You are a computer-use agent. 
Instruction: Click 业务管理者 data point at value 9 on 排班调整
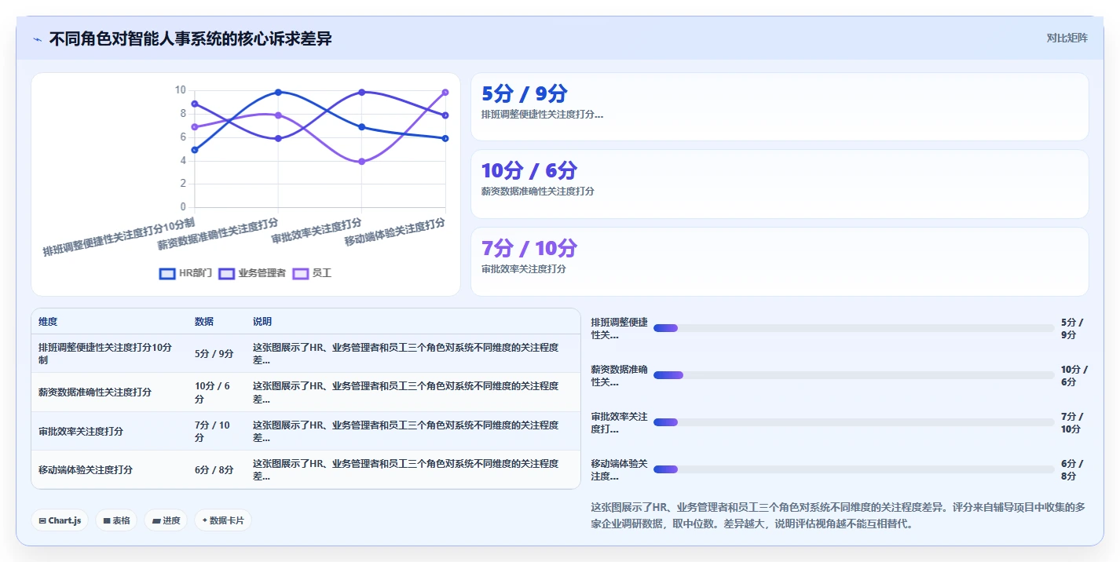click(195, 104)
